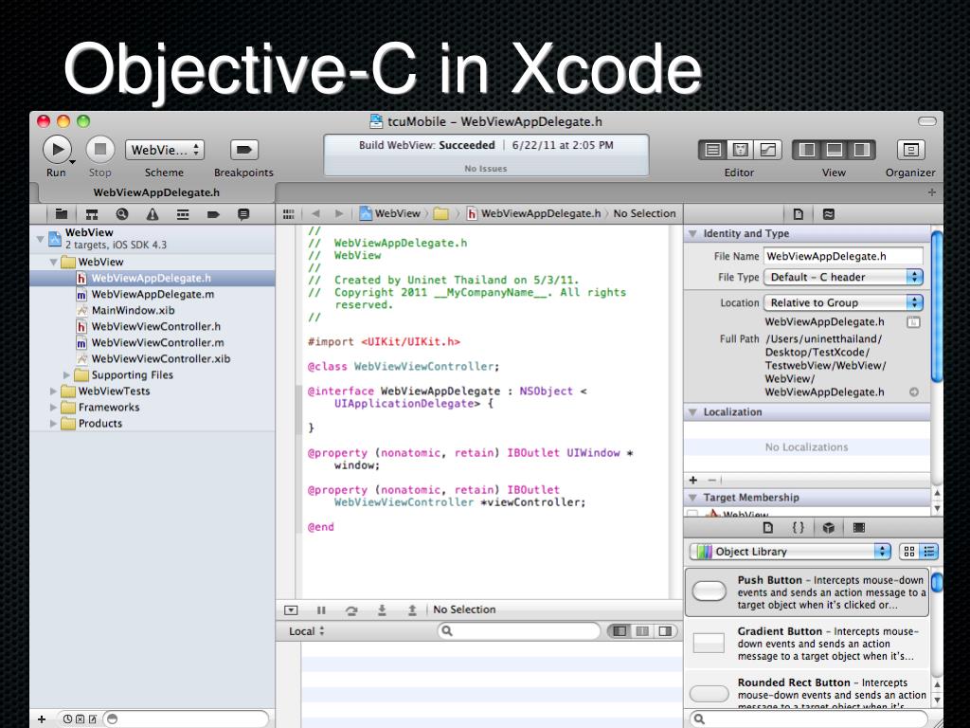
Task: Open the Organizer window
Action: pyautogui.click(x=910, y=150)
